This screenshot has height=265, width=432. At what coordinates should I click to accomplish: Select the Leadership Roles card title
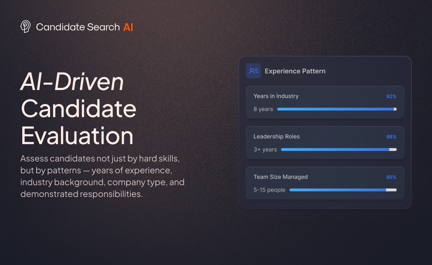(x=277, y=137)
